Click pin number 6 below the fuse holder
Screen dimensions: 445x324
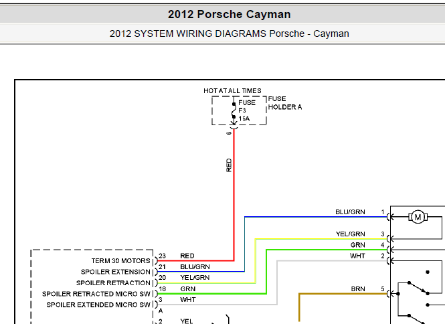coord(229,133)
